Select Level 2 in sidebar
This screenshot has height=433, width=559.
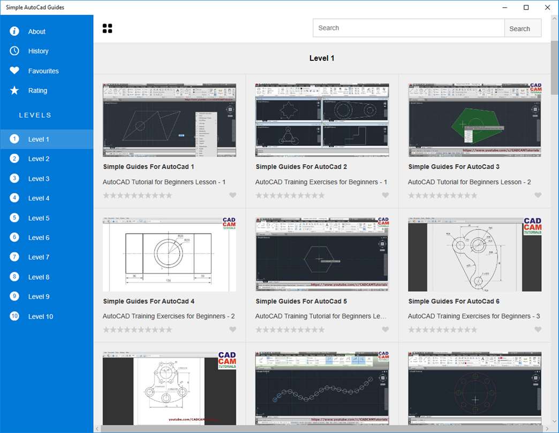coord(47,159)
